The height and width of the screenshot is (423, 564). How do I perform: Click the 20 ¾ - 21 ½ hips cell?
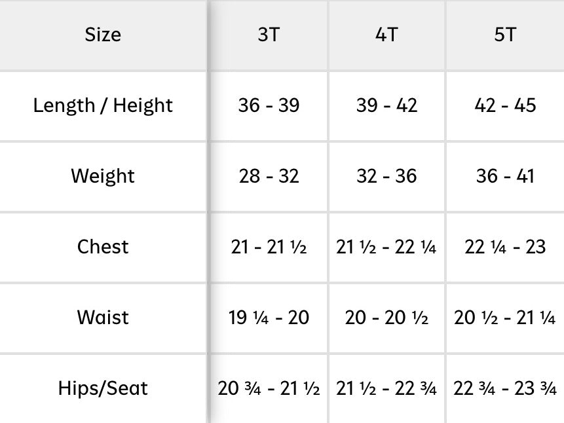269,388
